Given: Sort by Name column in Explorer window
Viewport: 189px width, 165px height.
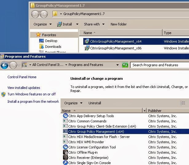Looking at the screenshot, I should point(120,33).
